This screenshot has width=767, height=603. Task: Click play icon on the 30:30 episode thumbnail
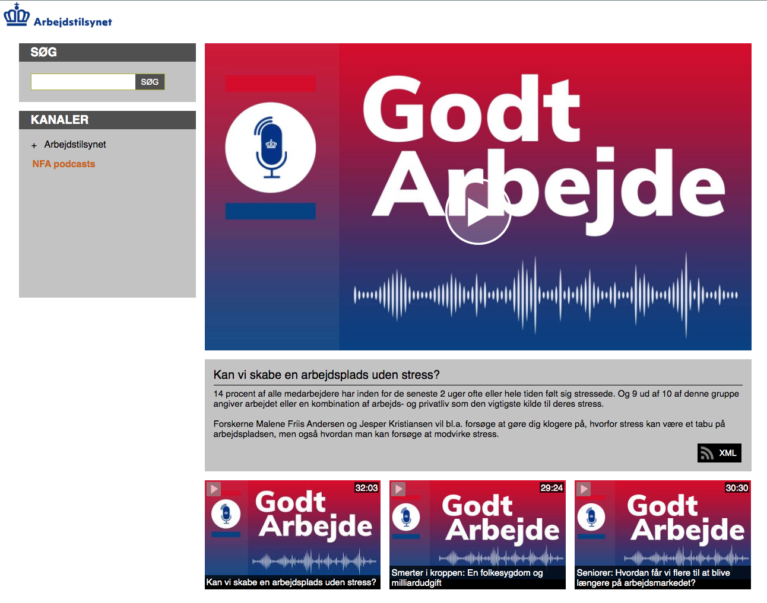click(584, 489)
